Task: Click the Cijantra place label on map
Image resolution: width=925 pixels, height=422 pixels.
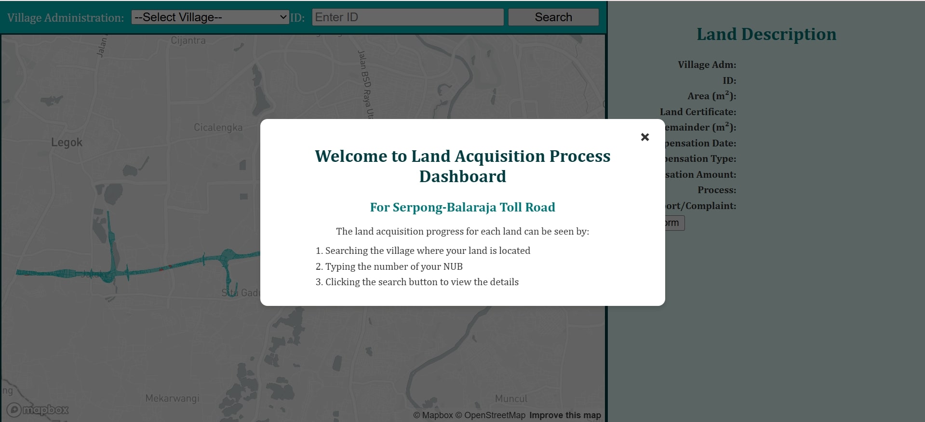Action: tap(188, 41)
